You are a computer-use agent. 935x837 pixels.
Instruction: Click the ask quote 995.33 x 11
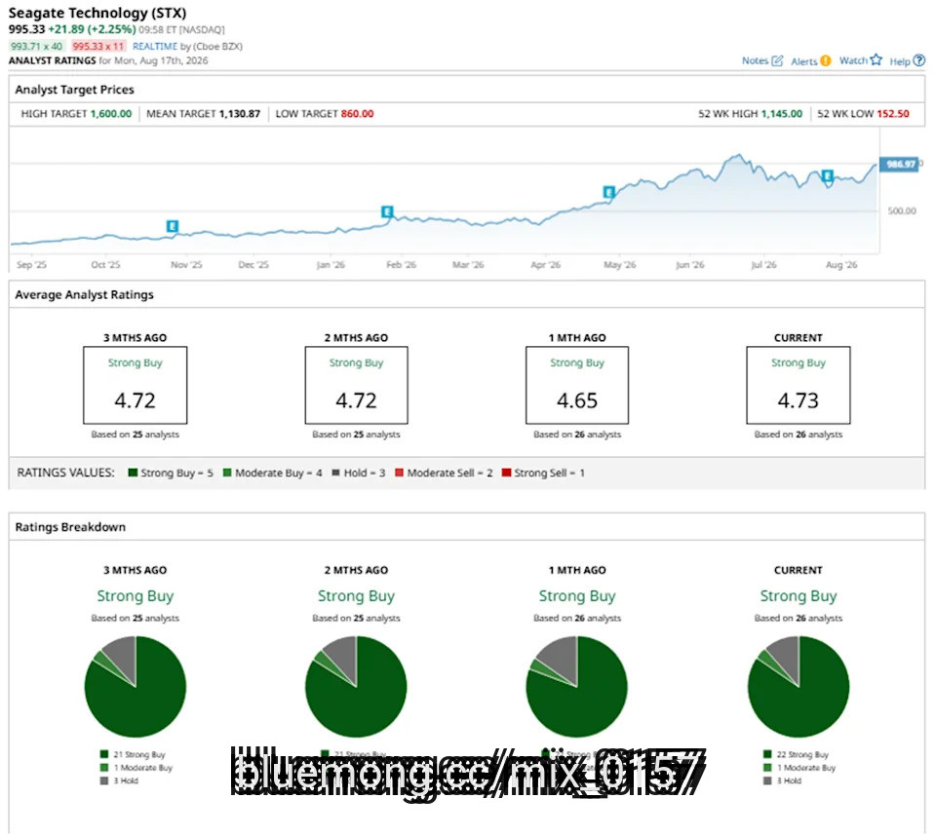(x=98, y=46)
